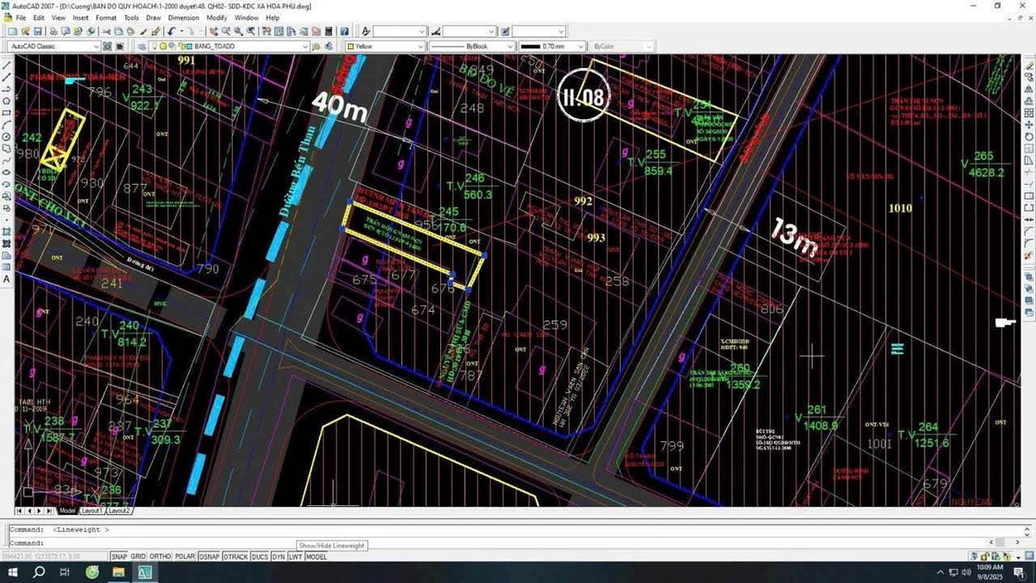1036x583 pixels.
Task: Toggle DUCS in status bar
Action: coord(260,557)
